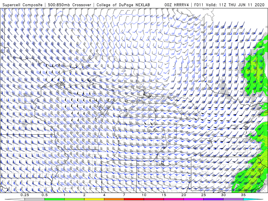The image size is (268, 201).
Task: Click the crimson 10–15 legend segment
Action: (x=154, y=199)
